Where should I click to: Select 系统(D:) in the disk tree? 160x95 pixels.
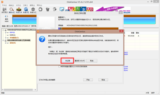point(13,43)
